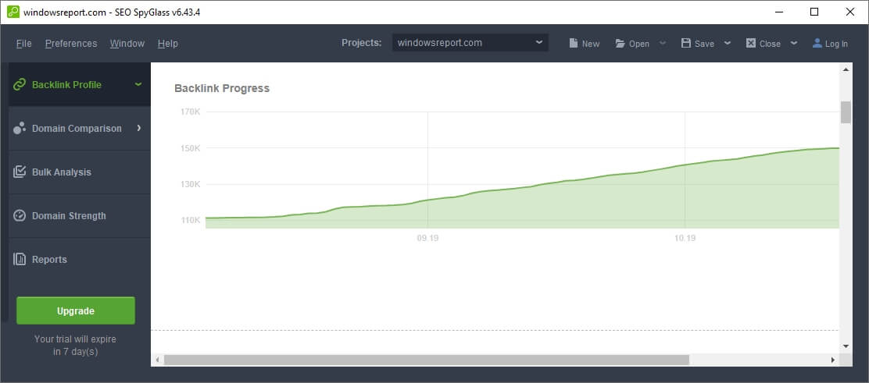869x383 pixels.
Task: Click the Open folder icon
Action: (x=620, y=43)
